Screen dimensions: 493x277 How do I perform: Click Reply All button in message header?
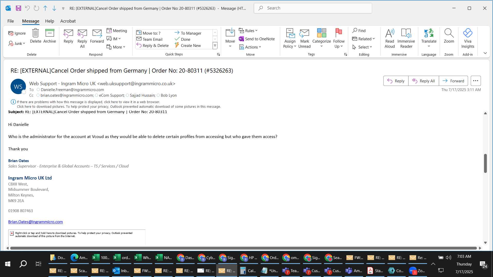[x=423, y=81]
